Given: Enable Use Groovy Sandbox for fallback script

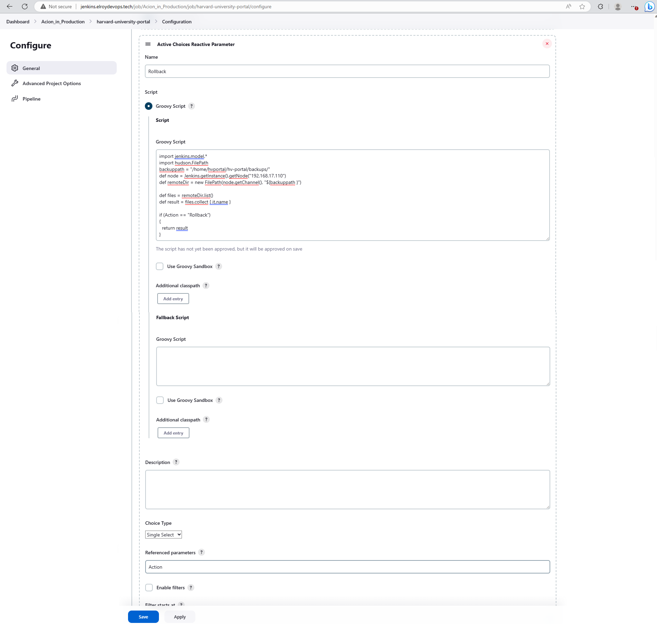Looking at the screenshot, I should [160, 400].
